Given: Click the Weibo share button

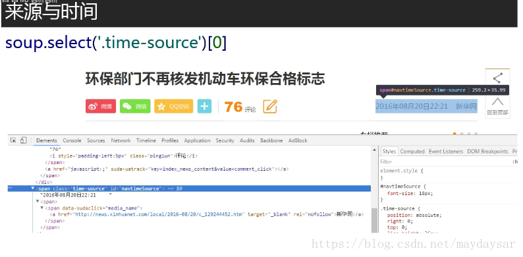Looking at the screenshot, I should (x=101, y=106).
